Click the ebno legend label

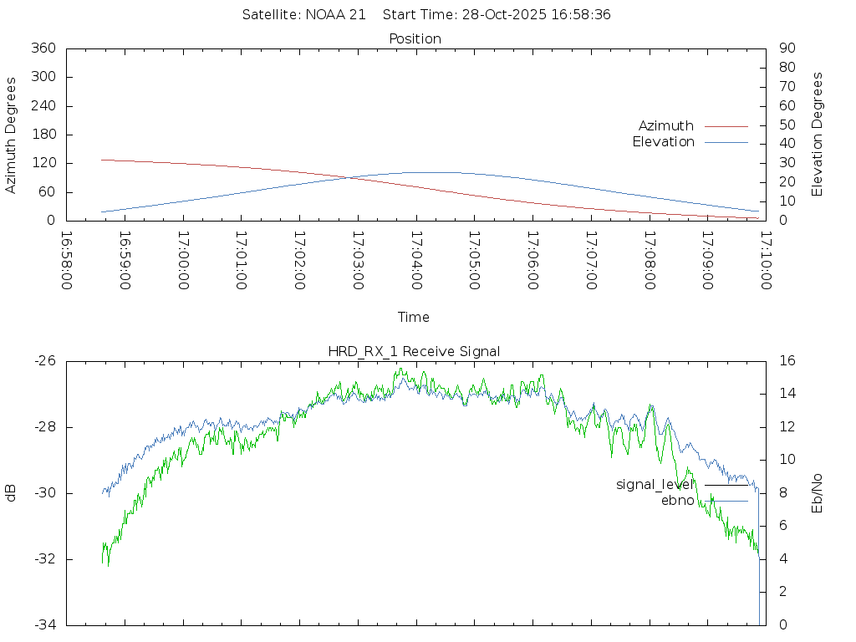[677, 501]
